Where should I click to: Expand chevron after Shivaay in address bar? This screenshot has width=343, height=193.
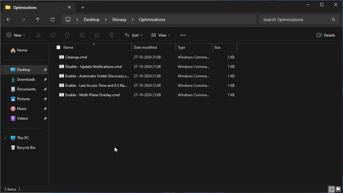pos(133,19)
